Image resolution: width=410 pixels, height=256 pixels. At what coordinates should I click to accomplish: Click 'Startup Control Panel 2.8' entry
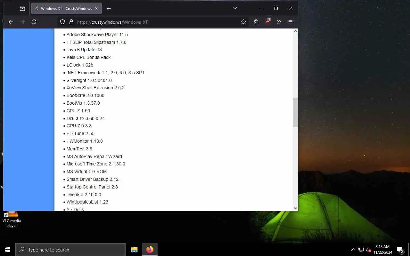(92, 187)
